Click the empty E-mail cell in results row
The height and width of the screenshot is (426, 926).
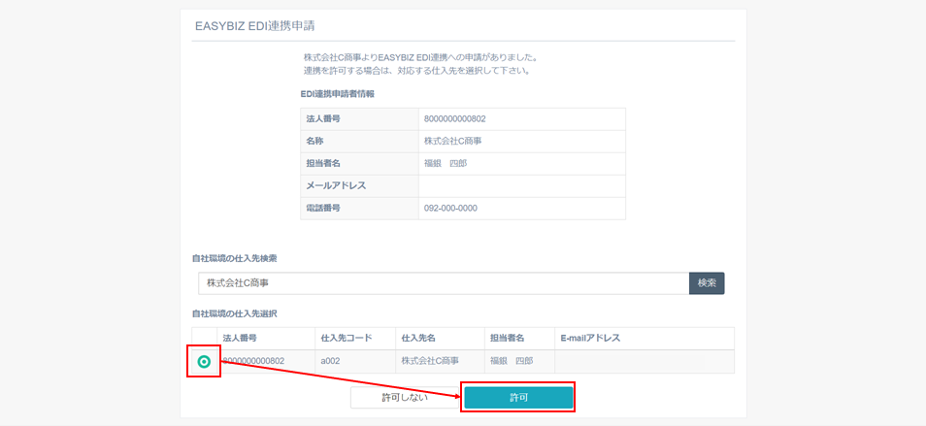pyautogui.click(x=643, y=361)
